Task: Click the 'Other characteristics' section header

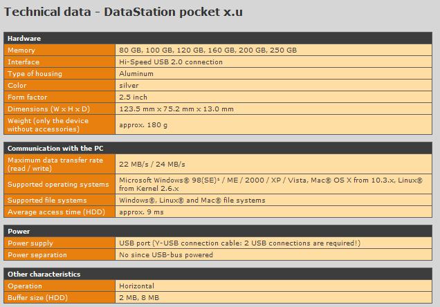Action: point(218,274)
